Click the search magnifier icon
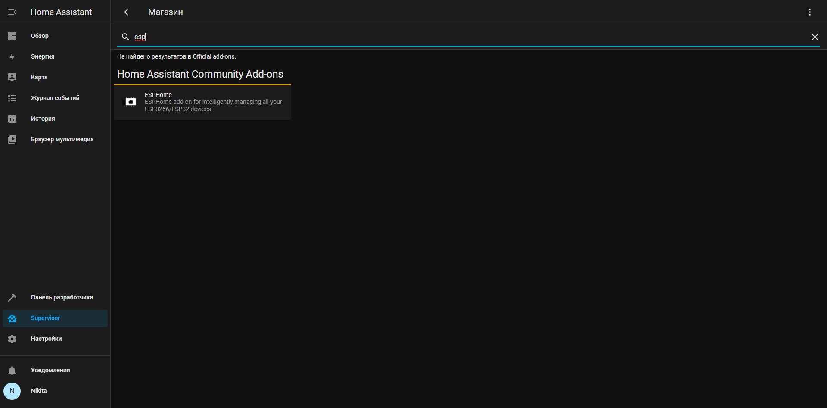 (125, 37)
